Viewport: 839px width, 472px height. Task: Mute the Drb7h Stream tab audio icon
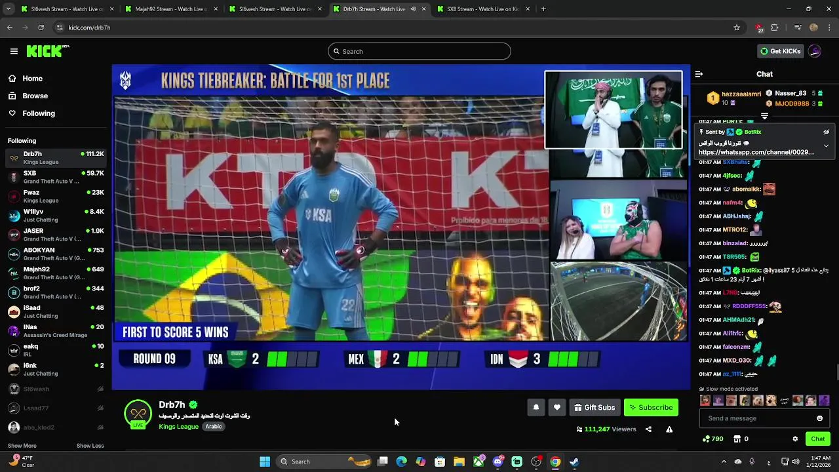tap(413, 9)
